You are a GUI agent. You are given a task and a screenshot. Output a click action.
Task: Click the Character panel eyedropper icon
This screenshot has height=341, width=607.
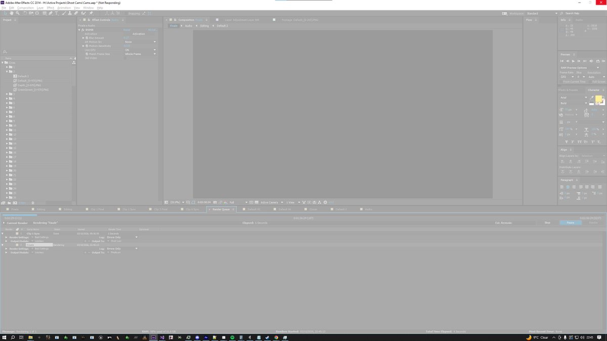(x=592, y=98)
